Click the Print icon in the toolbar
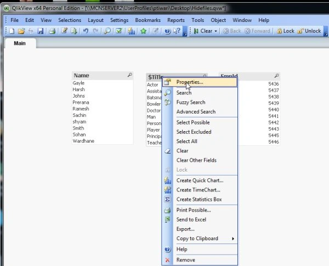Image resolution: width=329 pixels, height=266 pixels. (52, 31)
